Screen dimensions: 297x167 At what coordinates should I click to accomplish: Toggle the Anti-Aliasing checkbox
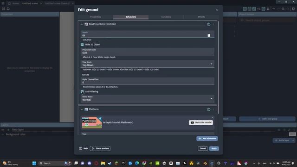pyautogui.click(x=82, y=92)
